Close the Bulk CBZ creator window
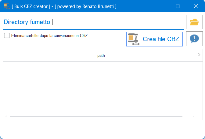 coord(196,6)
